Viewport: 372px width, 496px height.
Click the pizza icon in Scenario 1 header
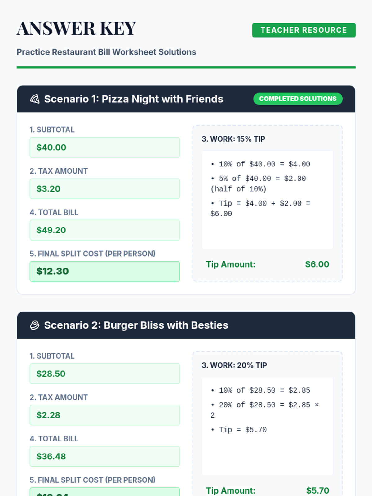click(35, 99)
